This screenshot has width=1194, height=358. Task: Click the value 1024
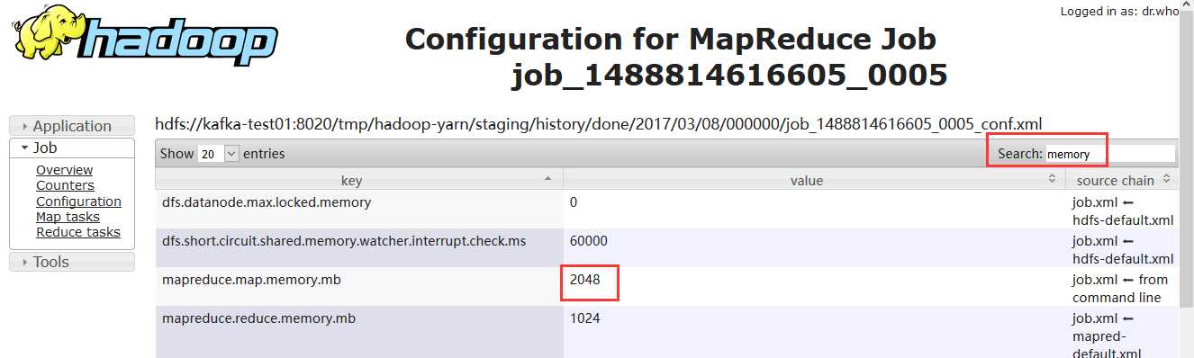coord(585,318)
